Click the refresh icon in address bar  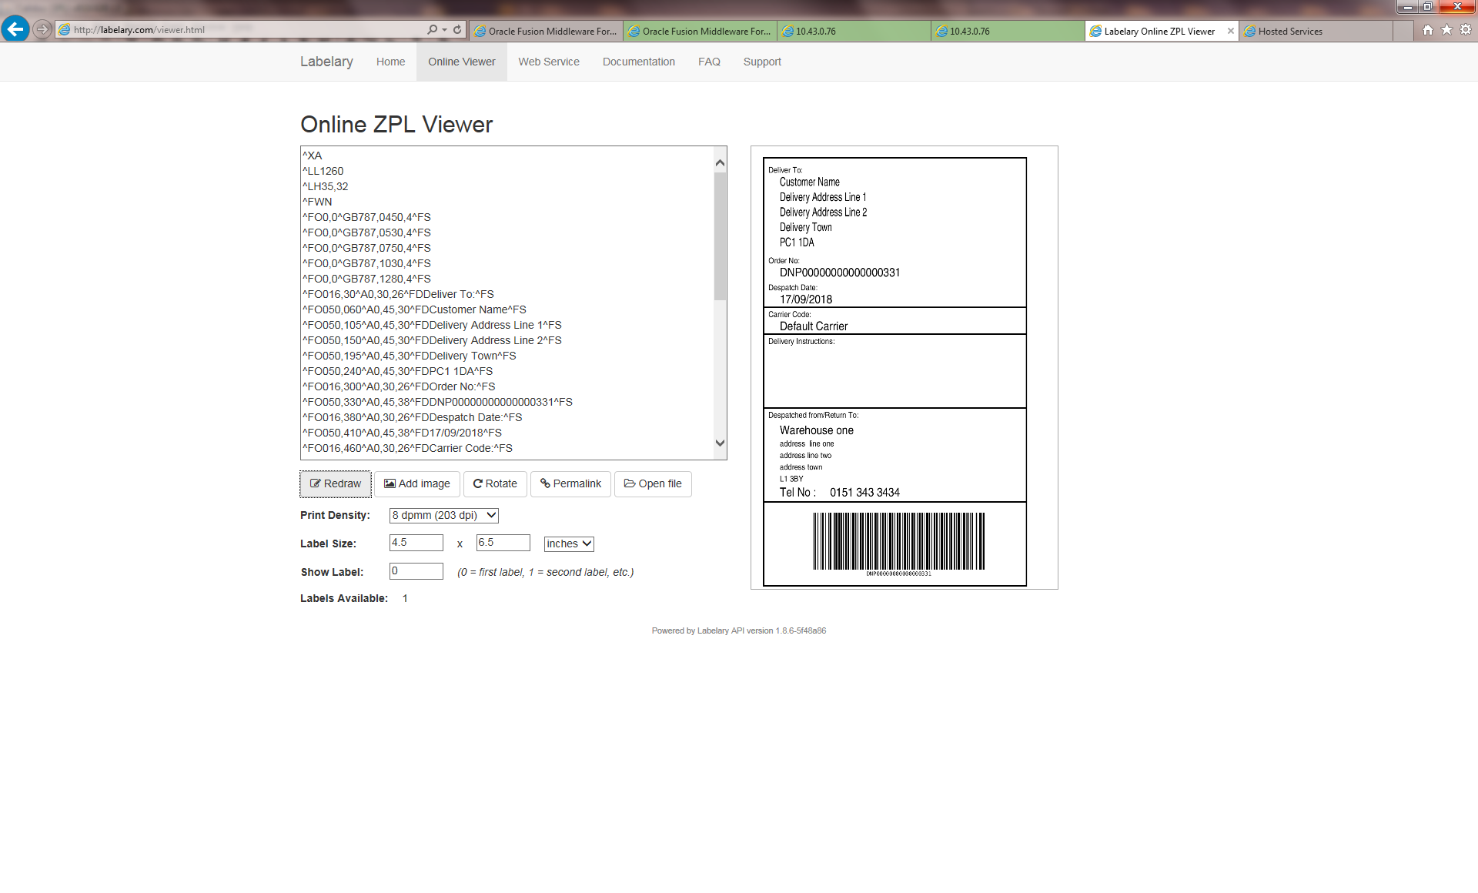[x=457, y=29]
